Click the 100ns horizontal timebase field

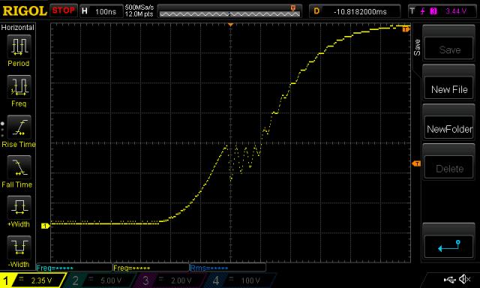tap(101, 12)
